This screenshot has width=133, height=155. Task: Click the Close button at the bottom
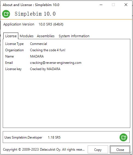coord(120,150)
